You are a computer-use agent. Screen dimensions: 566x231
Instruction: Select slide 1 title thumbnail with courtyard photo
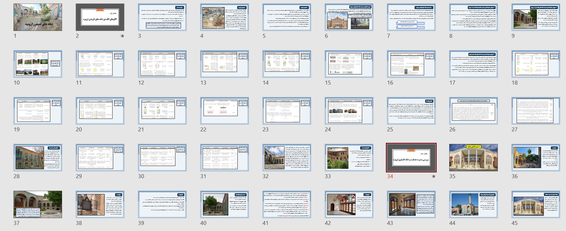coord(38,17)
